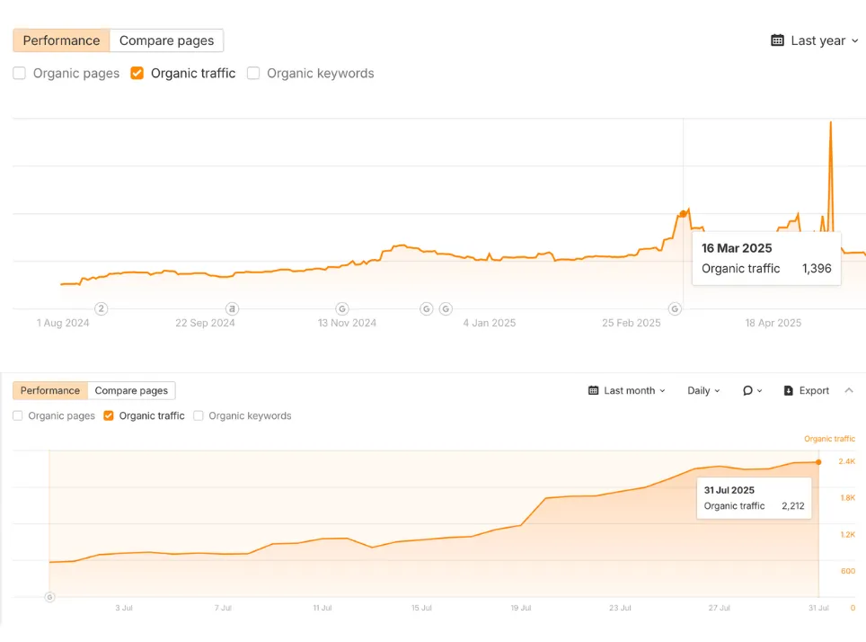The height and width of the screenshot is (642, 866).
Task: Click the Export download icon
Action: [x=789, y=391]
